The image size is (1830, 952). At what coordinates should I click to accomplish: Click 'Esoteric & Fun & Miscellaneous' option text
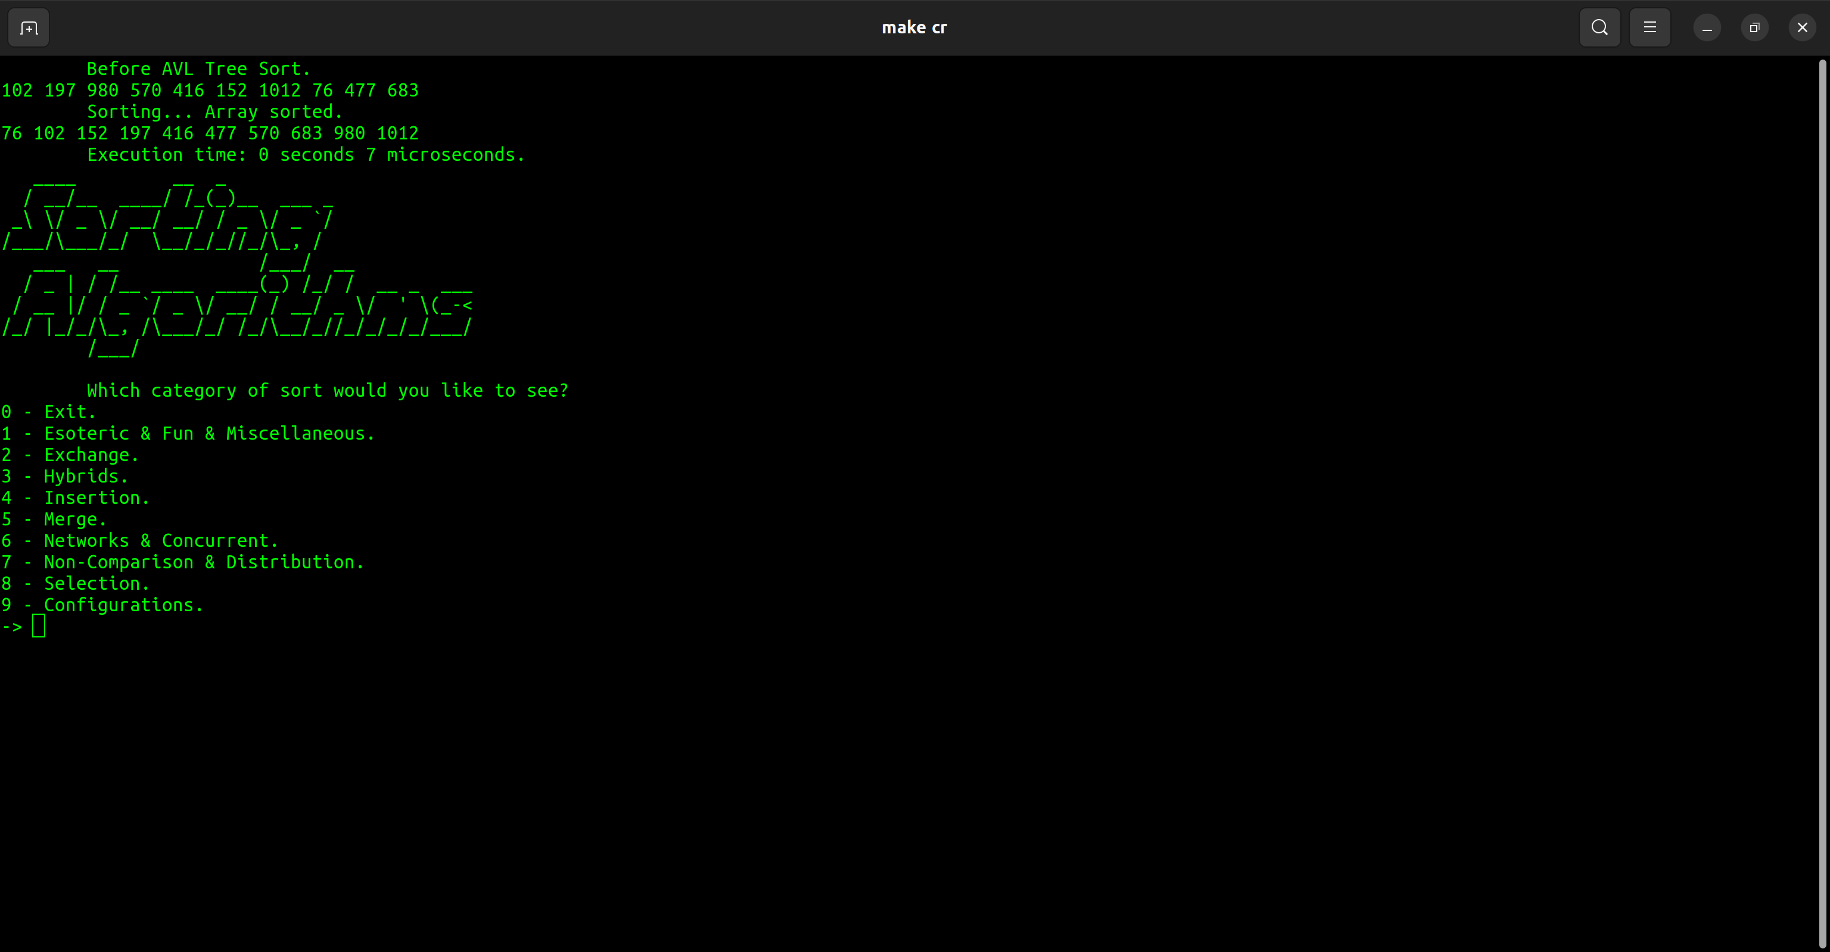click(x=209, y=433)
